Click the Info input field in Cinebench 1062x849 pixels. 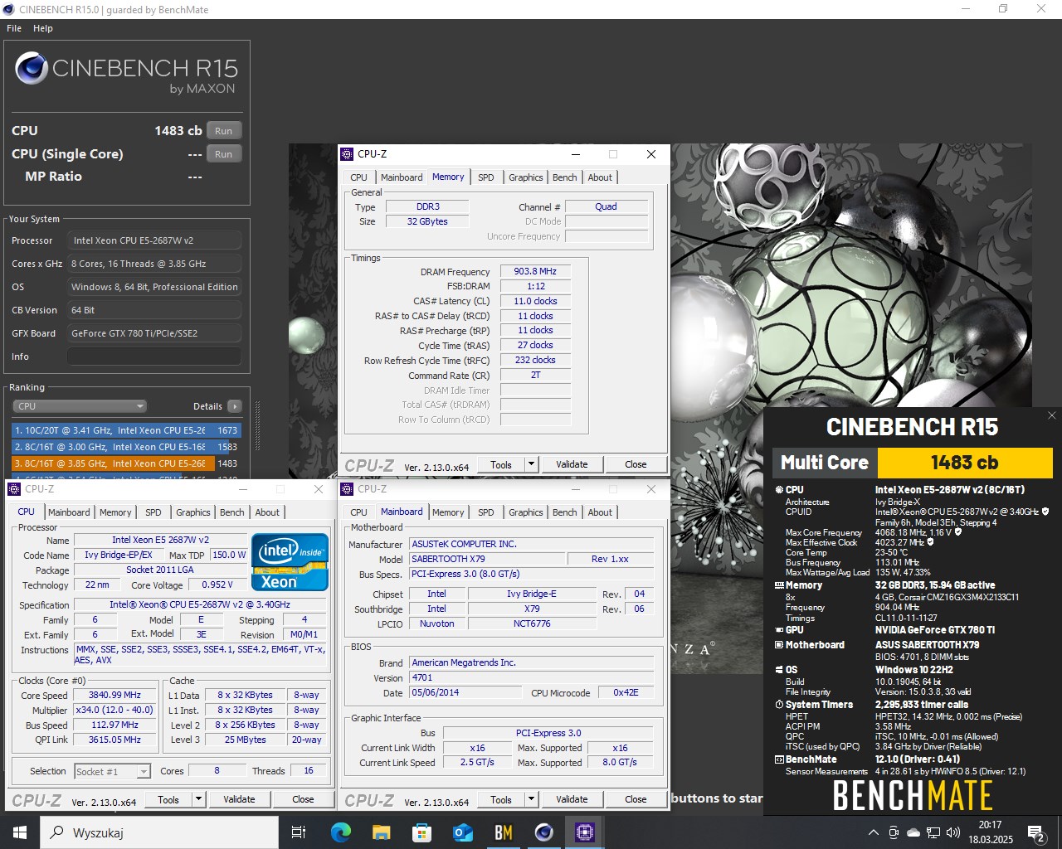pyautogui.click(x=154, y=357)
